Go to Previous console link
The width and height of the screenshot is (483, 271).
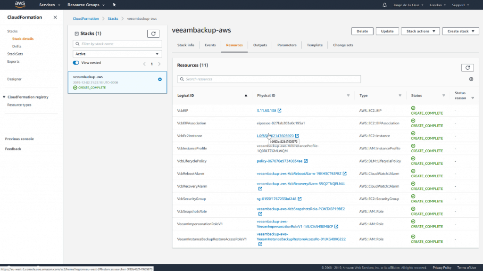(19, 139)
